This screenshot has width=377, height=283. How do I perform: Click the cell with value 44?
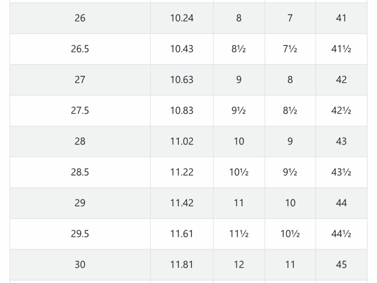coord(341,203)
